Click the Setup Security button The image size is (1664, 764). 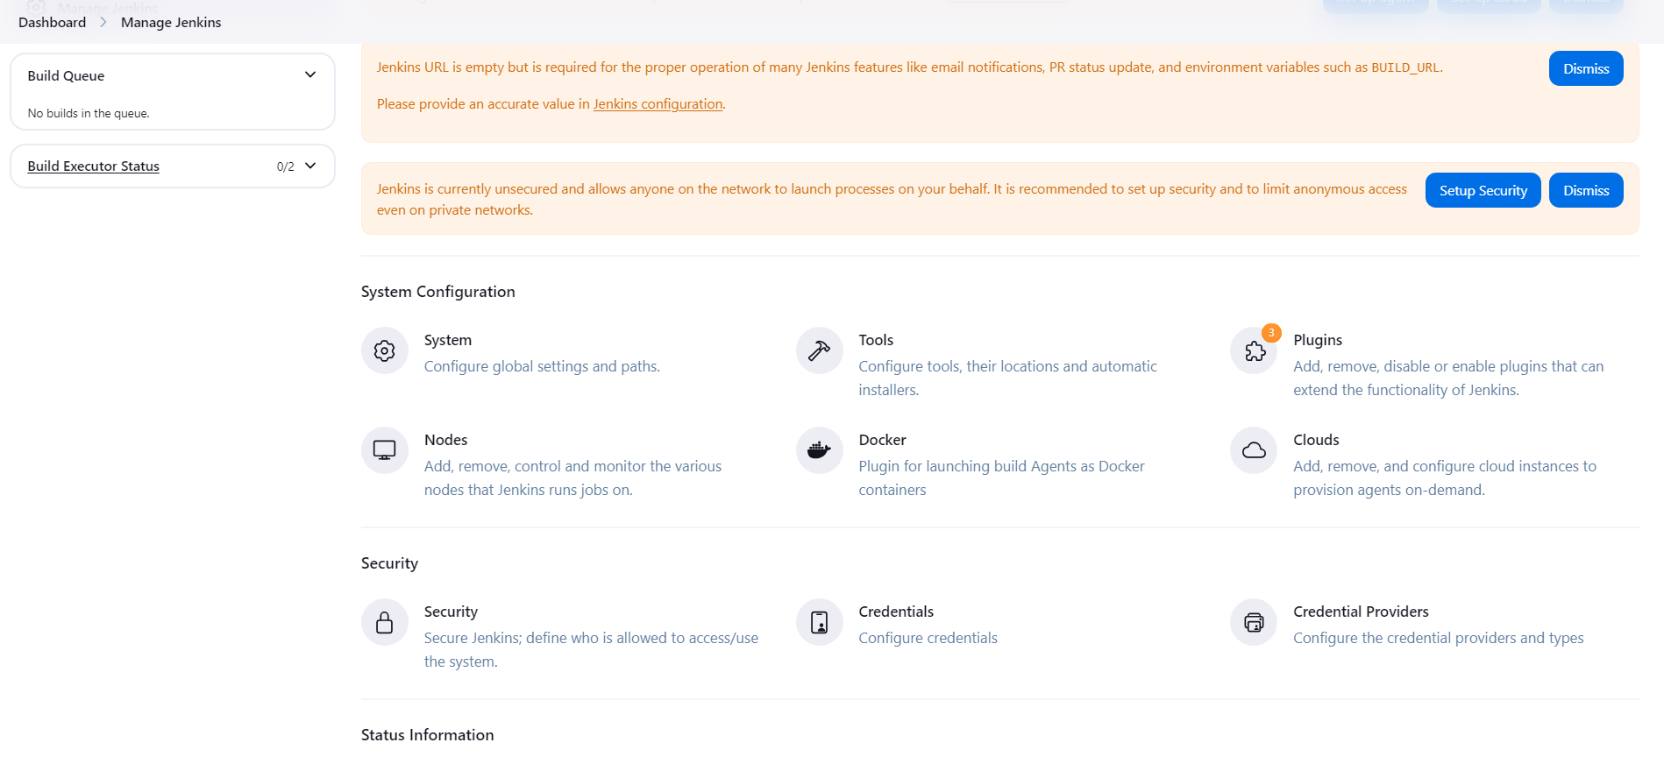point(1483,190)
